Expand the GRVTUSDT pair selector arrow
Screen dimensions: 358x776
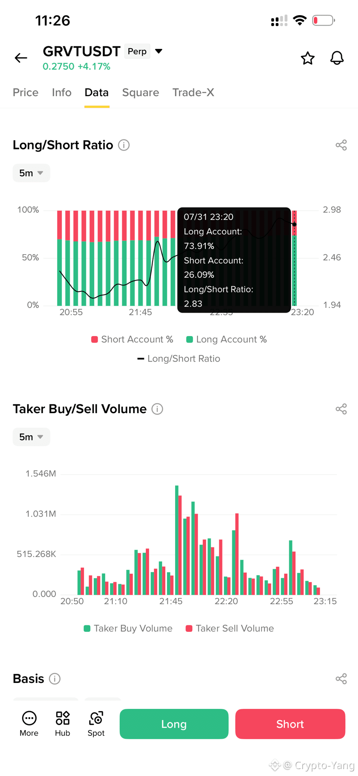[x=159, y=51]
